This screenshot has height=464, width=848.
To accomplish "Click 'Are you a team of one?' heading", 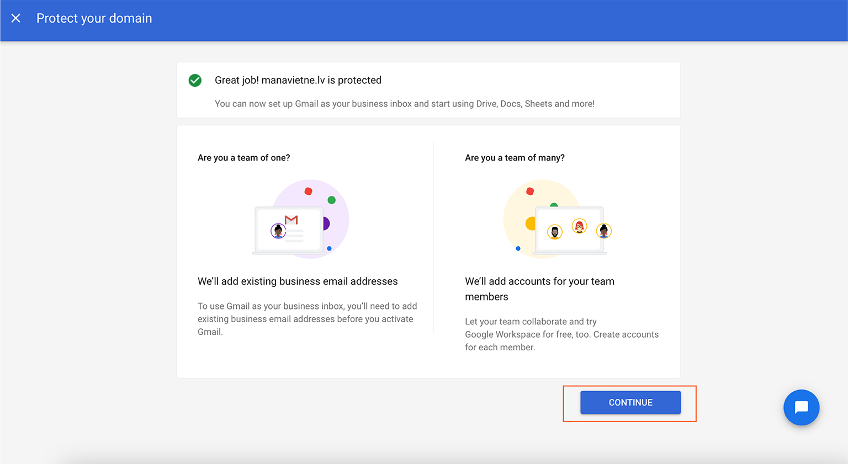I will (x=244, y=158).
